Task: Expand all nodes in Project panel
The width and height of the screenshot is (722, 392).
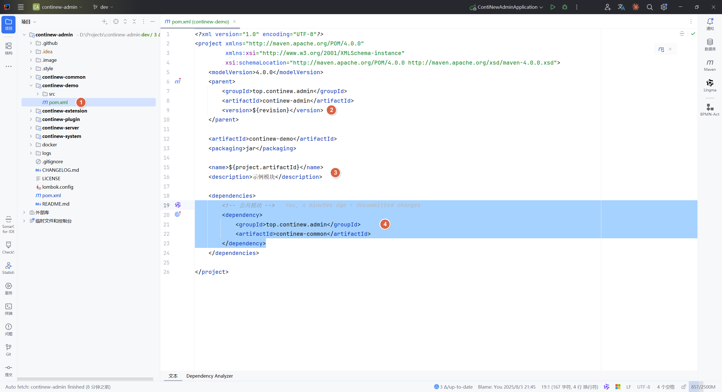Action: pos(125,21)
